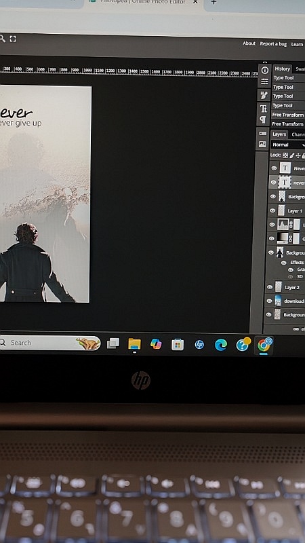
Task: Open the Paragraph panel icon
Action: [x=263, y=120]
